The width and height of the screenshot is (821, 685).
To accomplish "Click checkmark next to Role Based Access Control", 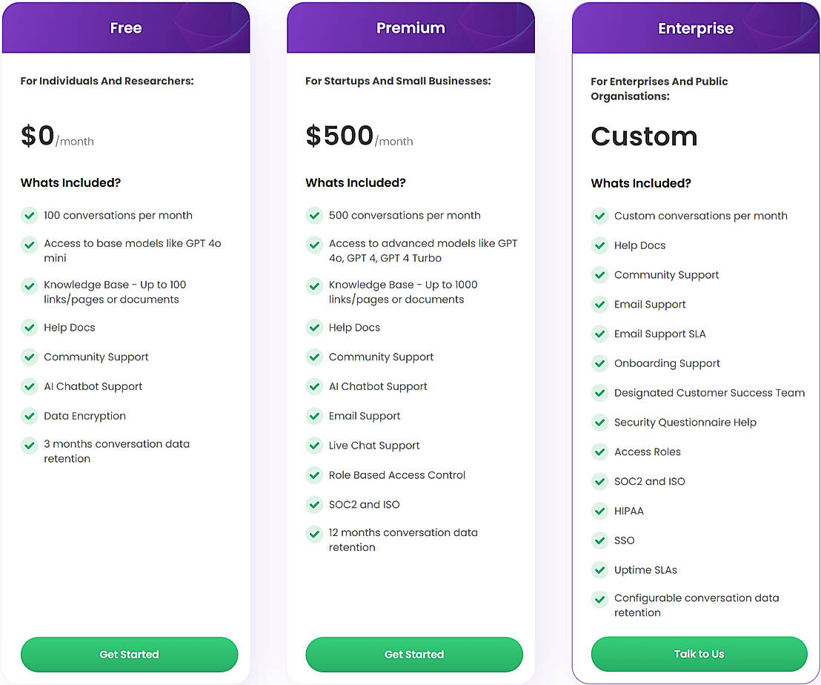I will click(314, 475).
